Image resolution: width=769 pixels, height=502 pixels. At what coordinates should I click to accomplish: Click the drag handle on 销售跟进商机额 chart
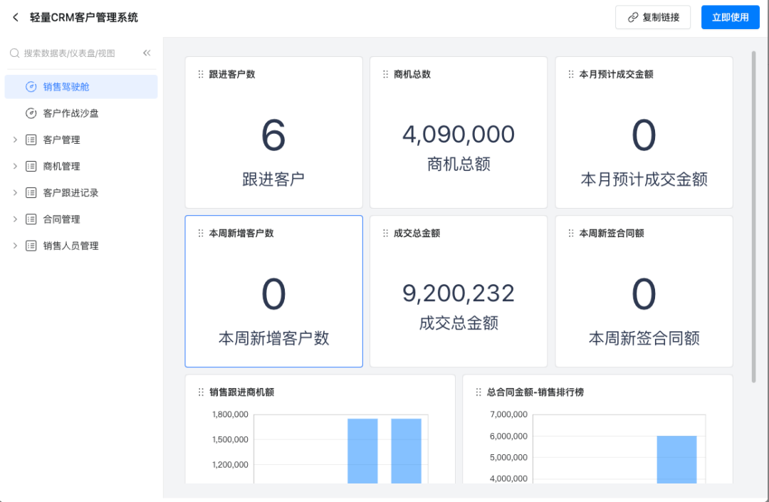click(200, 392)
